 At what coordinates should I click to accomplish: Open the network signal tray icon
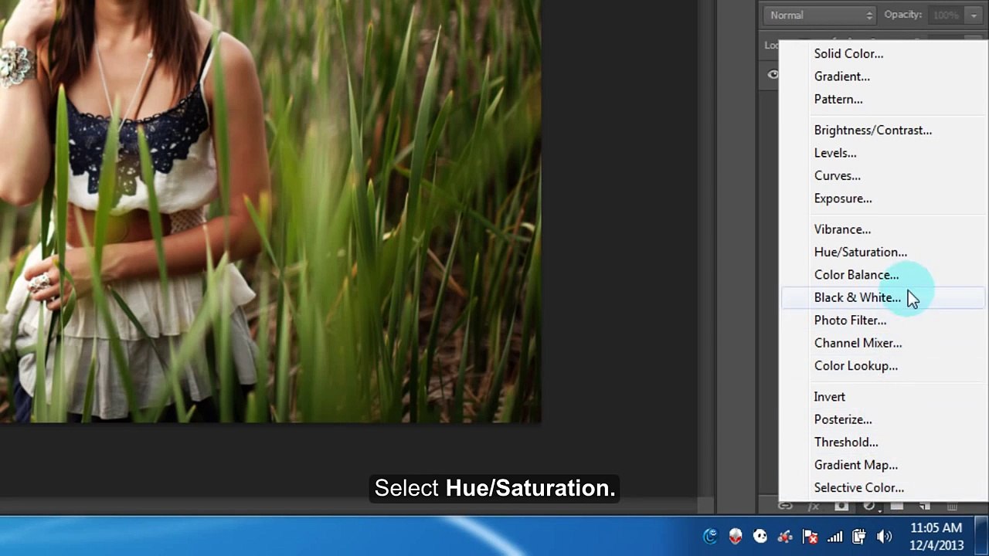pos(835,536)
